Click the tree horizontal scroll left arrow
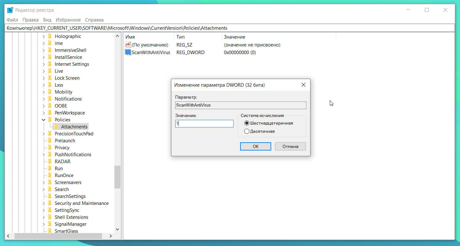The height and width of the screenshot is (246, 460). [x=9, y=236]
